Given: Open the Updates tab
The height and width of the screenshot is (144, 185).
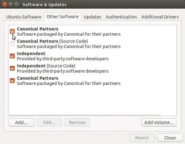Looking at the screenshot, I should [92, 17].
